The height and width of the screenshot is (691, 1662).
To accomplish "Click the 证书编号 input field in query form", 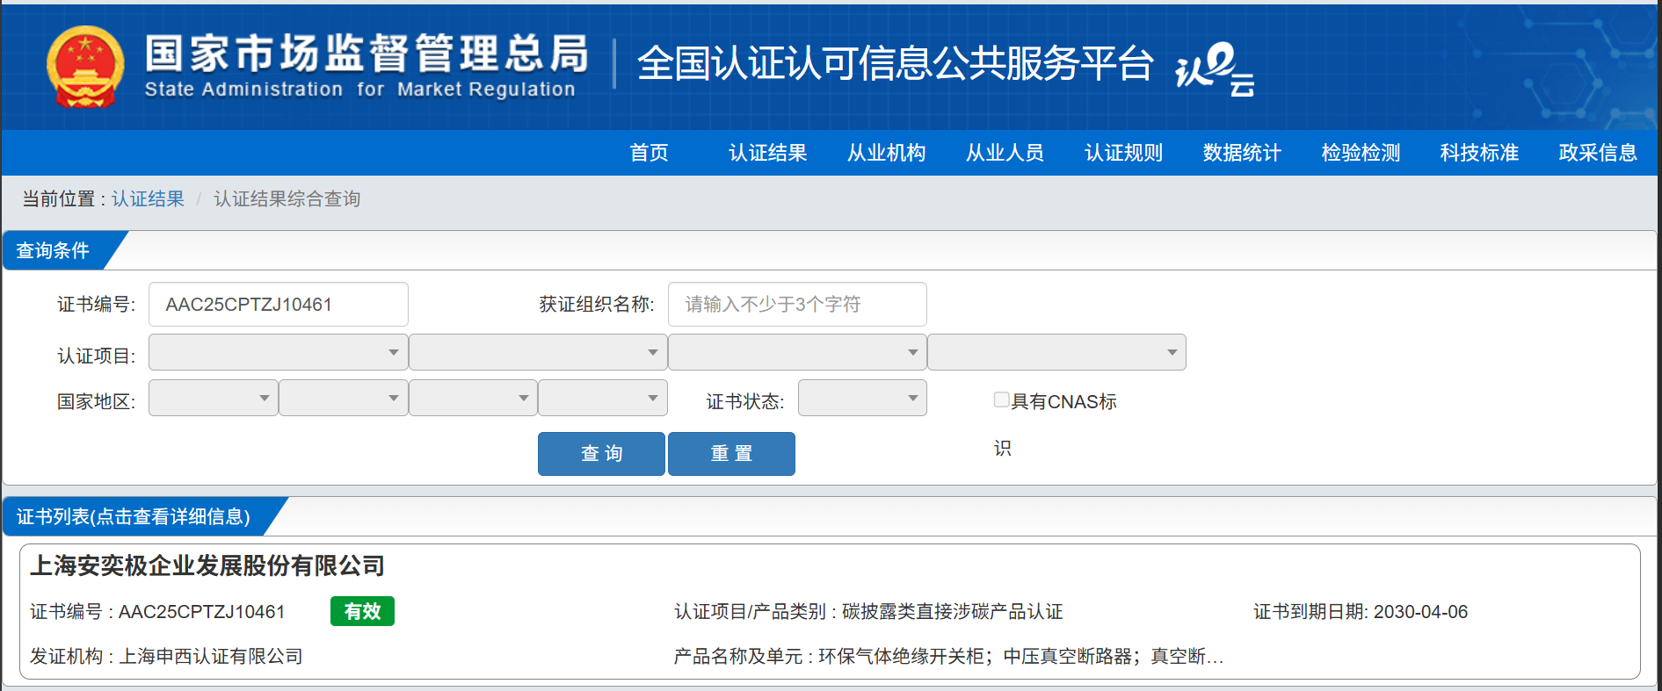I will [279, 304].
